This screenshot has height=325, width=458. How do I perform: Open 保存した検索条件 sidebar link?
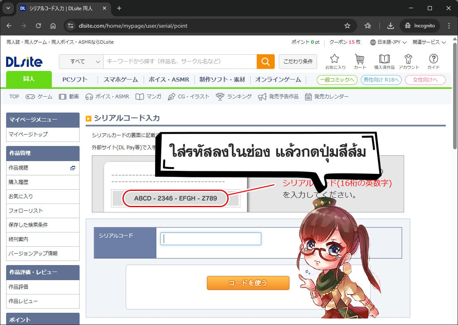[42, 225]
